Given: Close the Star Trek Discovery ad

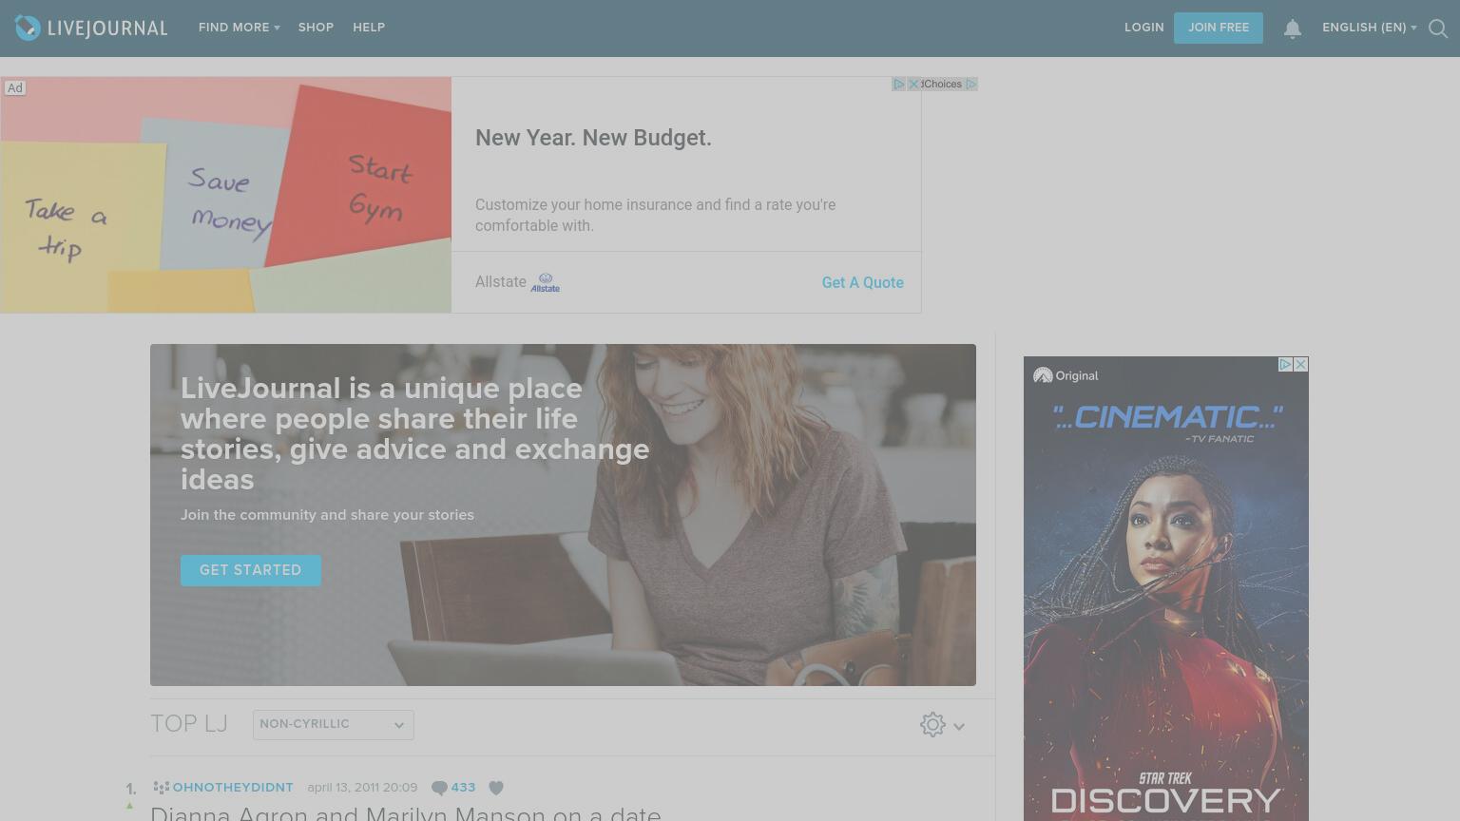Looking at the screenshot, I should (1301, 364).
